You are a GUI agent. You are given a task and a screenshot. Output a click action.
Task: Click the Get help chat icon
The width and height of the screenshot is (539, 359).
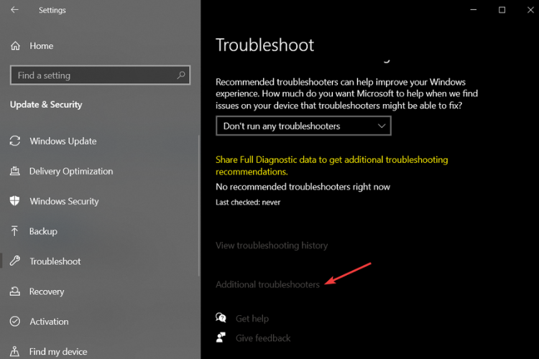221,318
